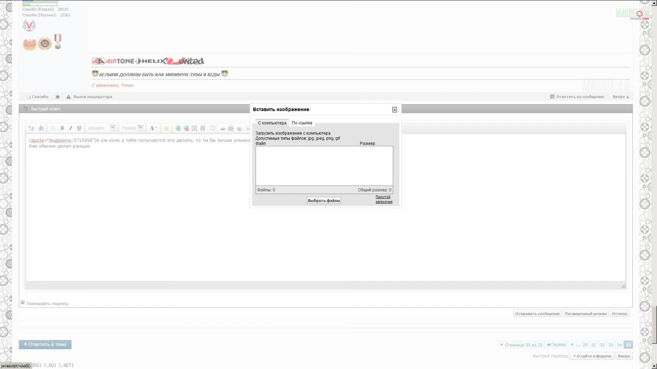The height and width of the screenshot is (369, 657).
Task: Open the smiley emoticon picker
Action: [x=166, y=128]
